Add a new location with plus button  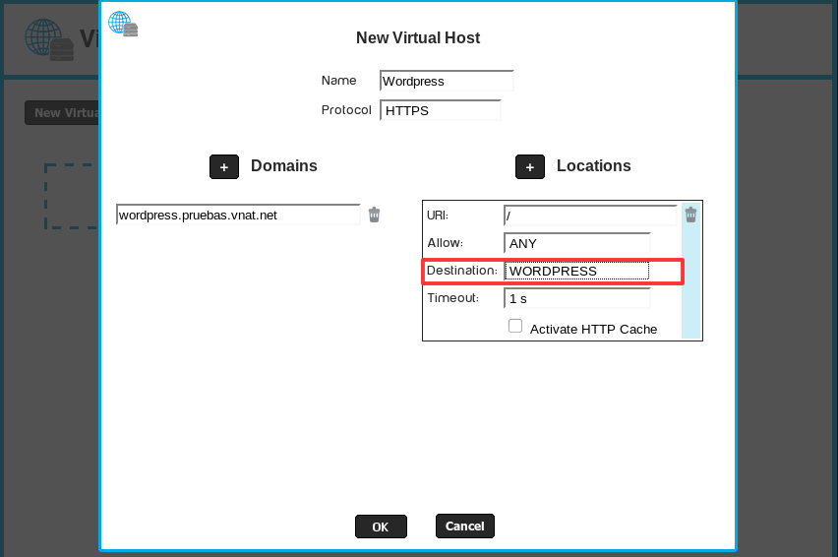529,166
